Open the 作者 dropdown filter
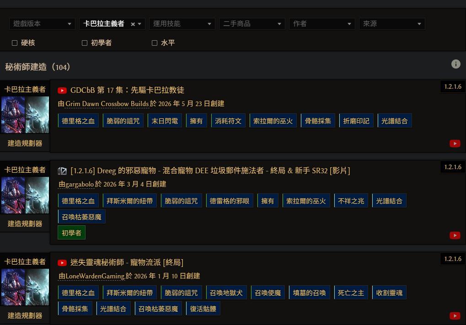Image resolution: width=466 pixels, height=325 pixels. (322, 24)
